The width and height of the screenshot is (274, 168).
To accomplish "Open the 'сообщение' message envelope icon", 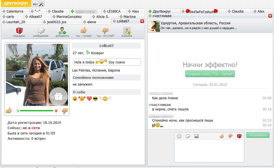I will (x=41, y=31).
